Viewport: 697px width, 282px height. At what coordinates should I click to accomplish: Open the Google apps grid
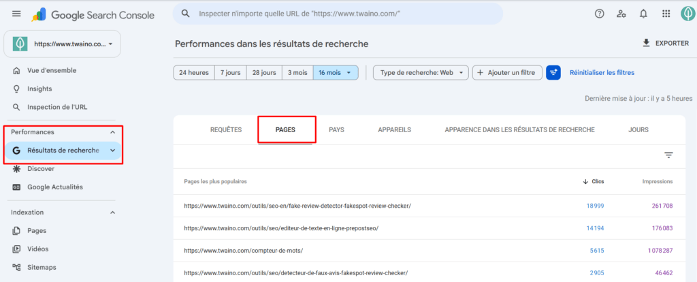click(x=666, y=14)
